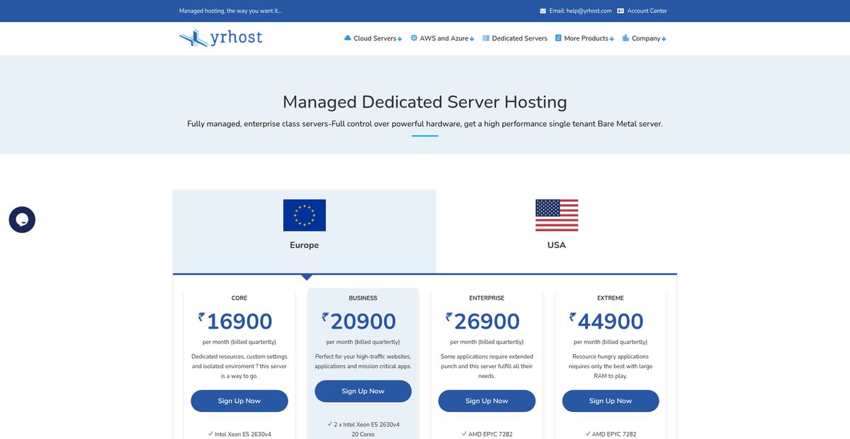
Task: Click the yrhost logo
Action: tap(220, 38)
